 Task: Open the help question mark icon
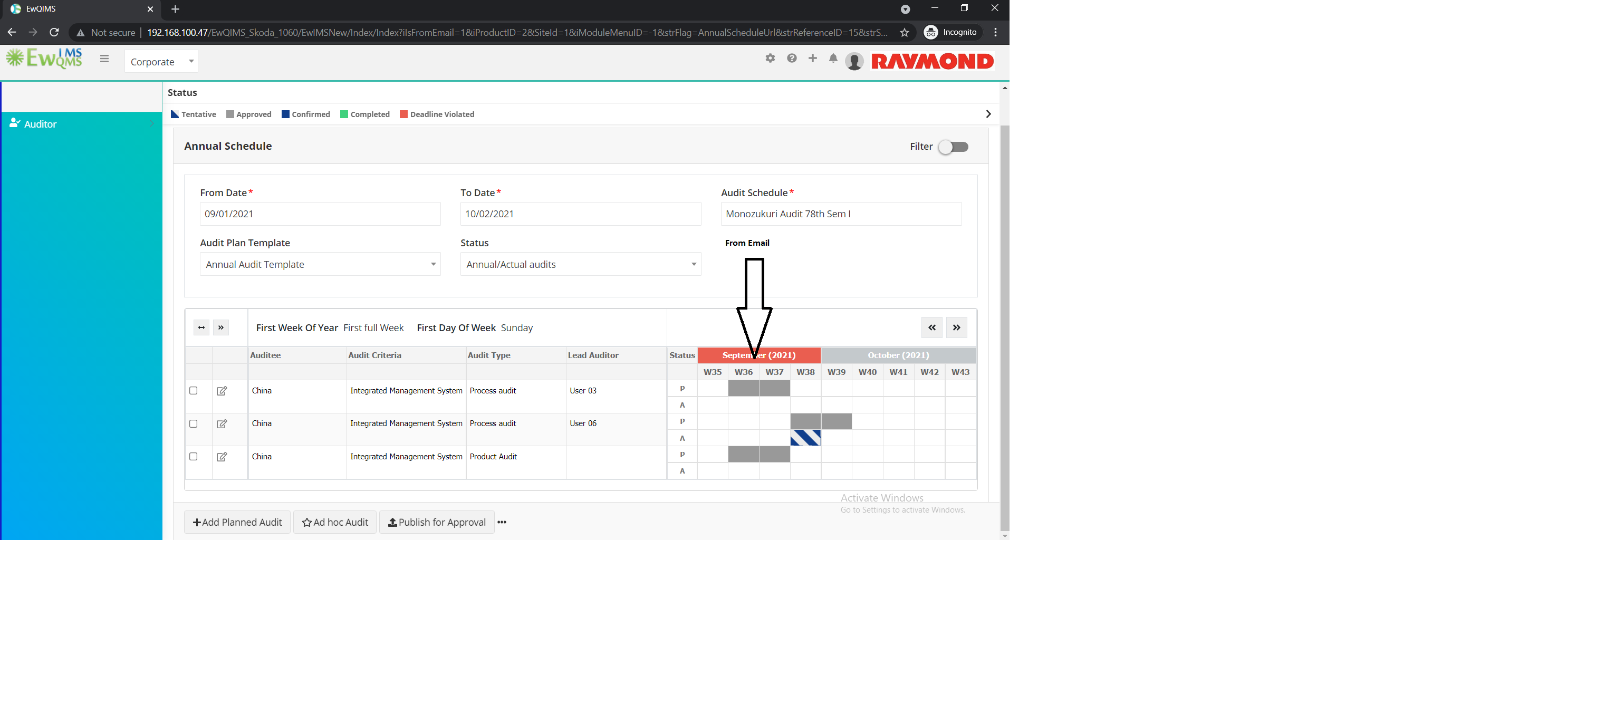791,58
